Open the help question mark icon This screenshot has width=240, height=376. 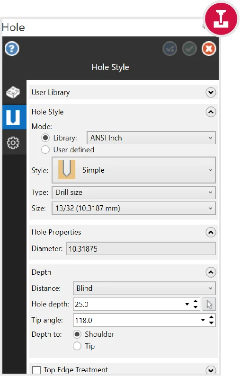12,49
